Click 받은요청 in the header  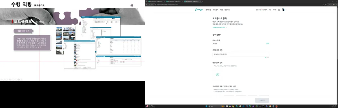259,10
